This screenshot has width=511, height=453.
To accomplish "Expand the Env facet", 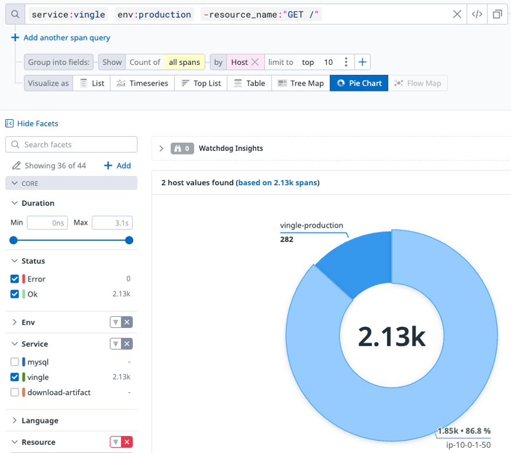I will [14, 322].
